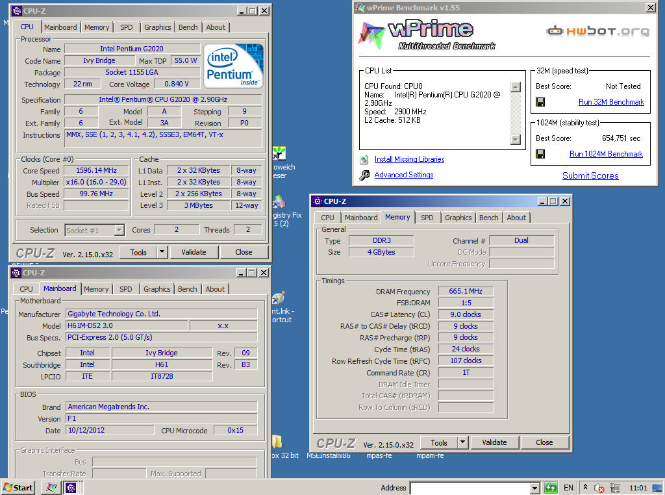Select Bench tab in the Mainboard CPU-Z window
The image size is (665, 495).
click(x=188, y=289)
